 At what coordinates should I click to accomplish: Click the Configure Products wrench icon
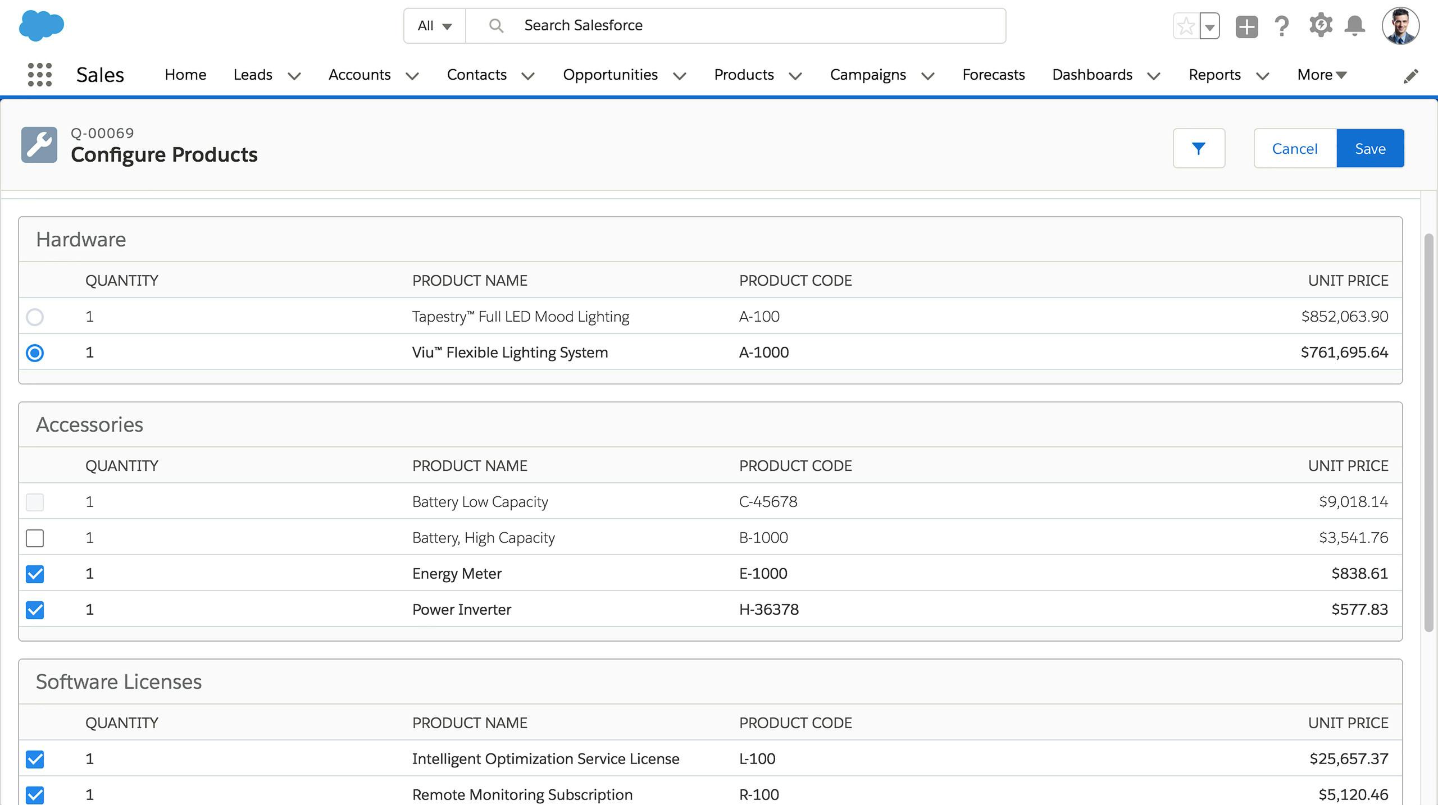coord(39,145)
